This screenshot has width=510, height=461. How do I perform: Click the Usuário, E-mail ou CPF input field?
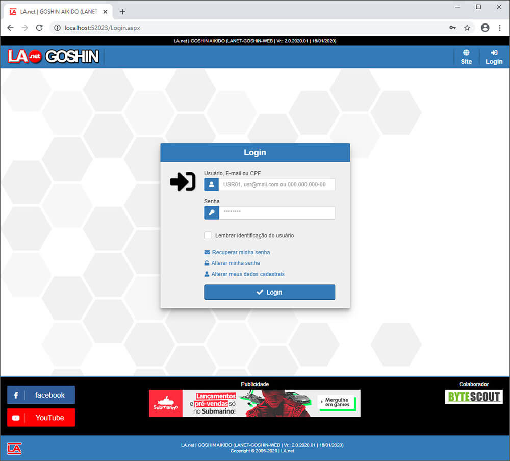click(x=276, y=185)
